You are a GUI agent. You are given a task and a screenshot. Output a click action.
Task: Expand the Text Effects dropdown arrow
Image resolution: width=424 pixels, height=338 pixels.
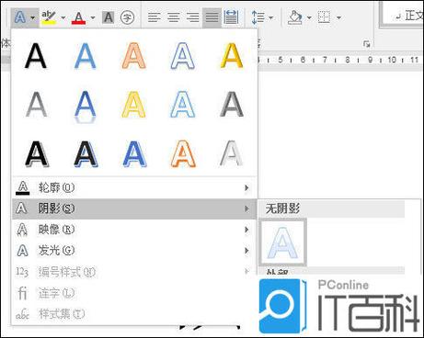coord(33,17)
